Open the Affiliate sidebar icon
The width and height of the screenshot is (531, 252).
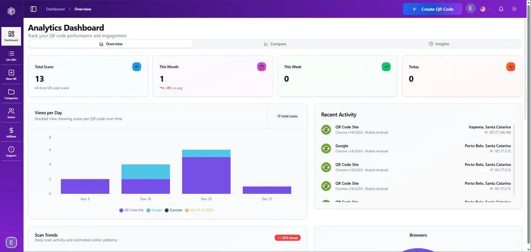[x=11, y=132]
